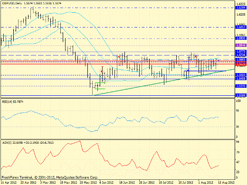Click the 15 May 2012 date label
The width and height of the screenshot is (247, 185).
[x=68, y=183]
